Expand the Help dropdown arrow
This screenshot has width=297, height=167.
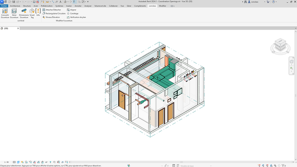pyautogui.click(x=276, y=2)
